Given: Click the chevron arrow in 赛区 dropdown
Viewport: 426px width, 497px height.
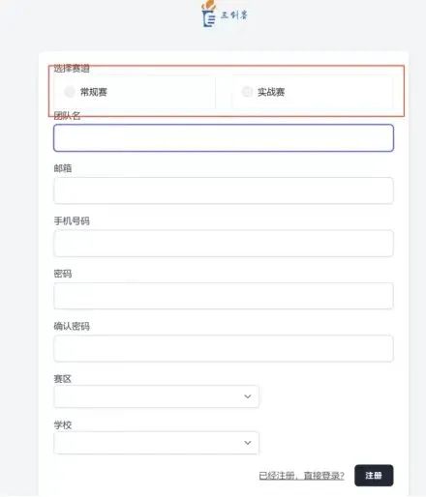Looking at the screenshot, I should pos(248,396).
